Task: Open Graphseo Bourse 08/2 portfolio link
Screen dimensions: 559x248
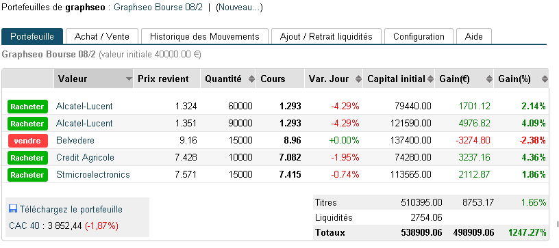Action: click(158, 8)
